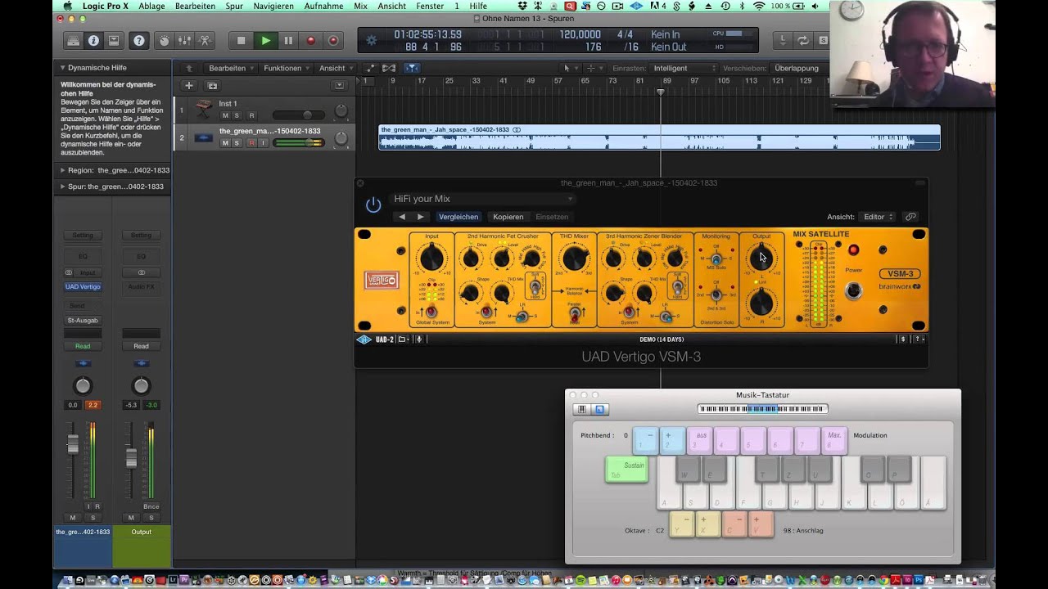Open the UAD preset folder icon
This screenshot has width=1048, height=589.
403,339
